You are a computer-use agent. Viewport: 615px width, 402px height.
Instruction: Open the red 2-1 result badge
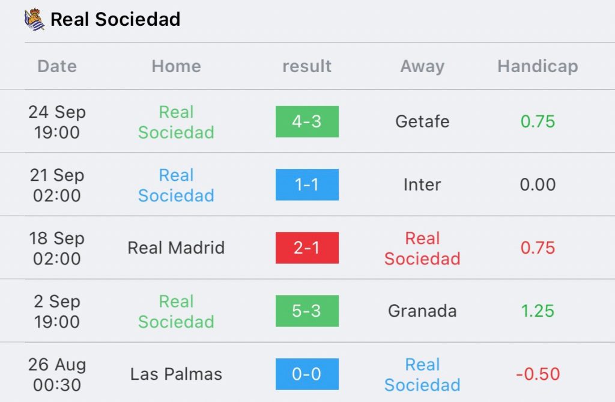307,248
